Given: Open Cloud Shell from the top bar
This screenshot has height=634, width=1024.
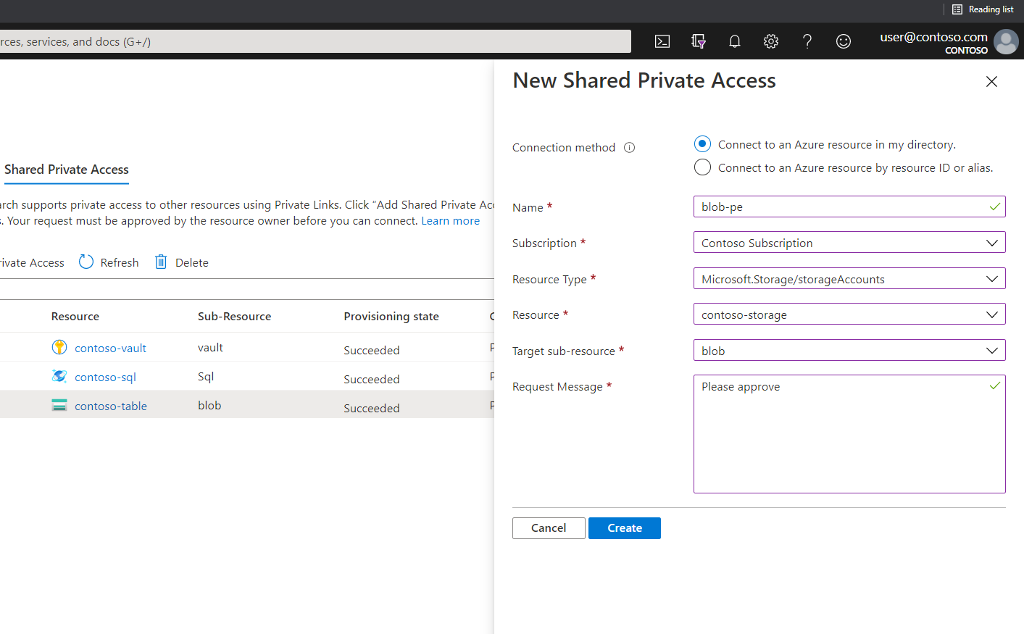Looking at the screenshot, I should point(662,41).
